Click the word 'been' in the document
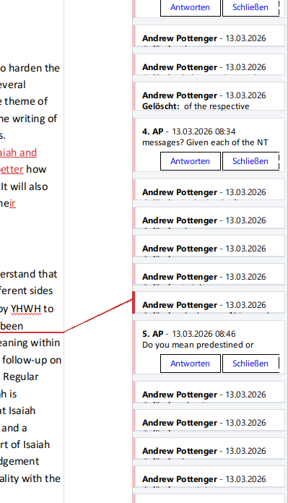The width and height of the screenshot is (288, 503). point(12,326)
